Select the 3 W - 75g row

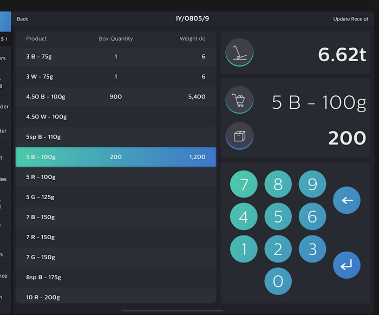[x=116, y=76]
